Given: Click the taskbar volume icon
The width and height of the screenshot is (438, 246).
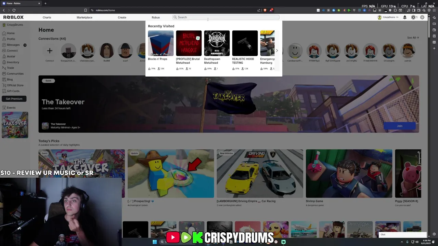Looking at the screenshot, I should [417, 242].
